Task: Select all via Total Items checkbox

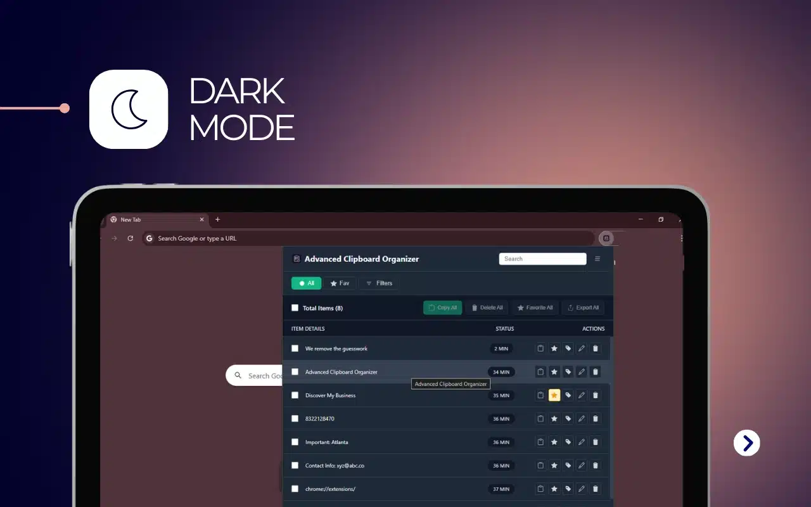Action: (x=295, y=308)
